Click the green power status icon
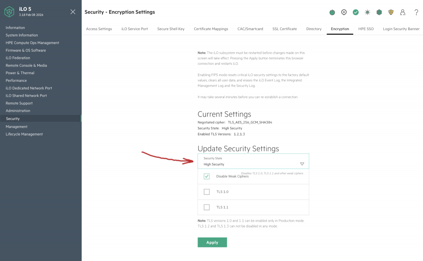 point(332,12)
